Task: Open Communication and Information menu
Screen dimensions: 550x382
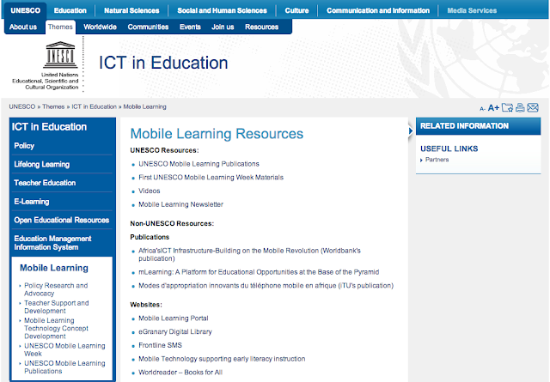Action: coord(378,10)
